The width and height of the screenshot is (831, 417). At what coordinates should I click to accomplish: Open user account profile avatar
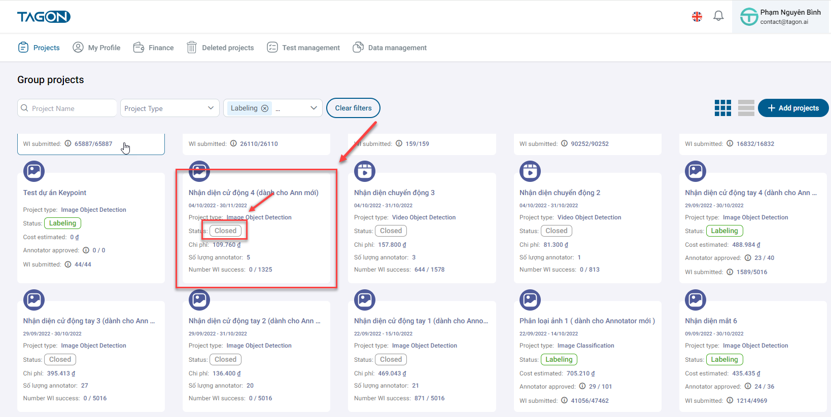749,17
